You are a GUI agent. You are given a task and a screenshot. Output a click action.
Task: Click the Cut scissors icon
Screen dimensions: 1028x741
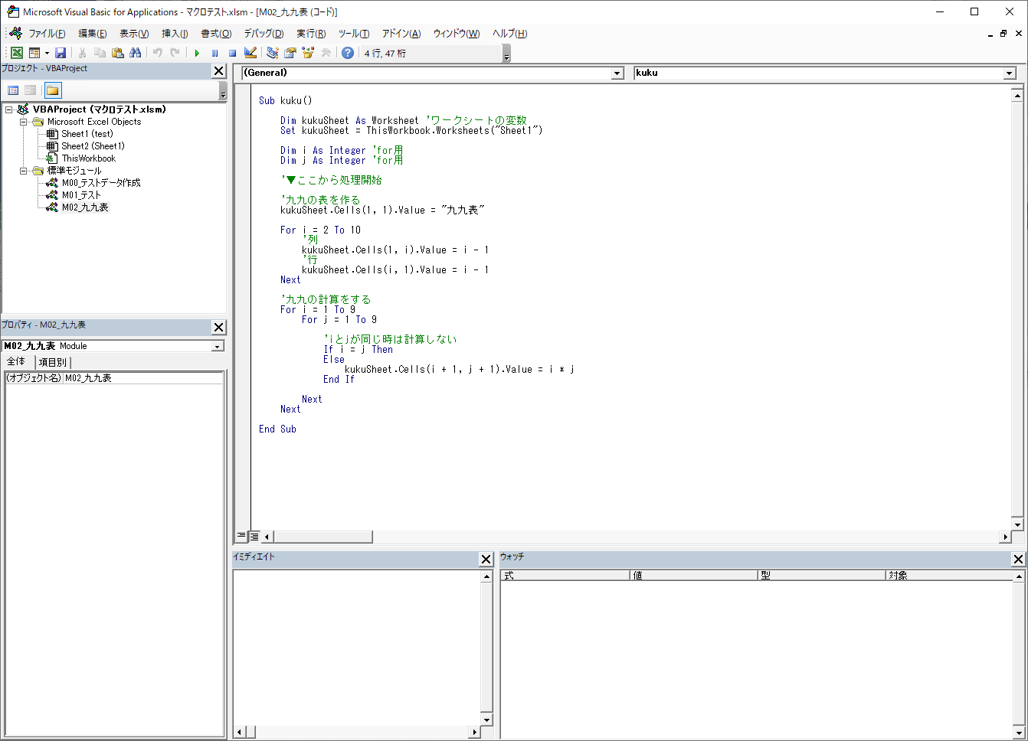82,53
